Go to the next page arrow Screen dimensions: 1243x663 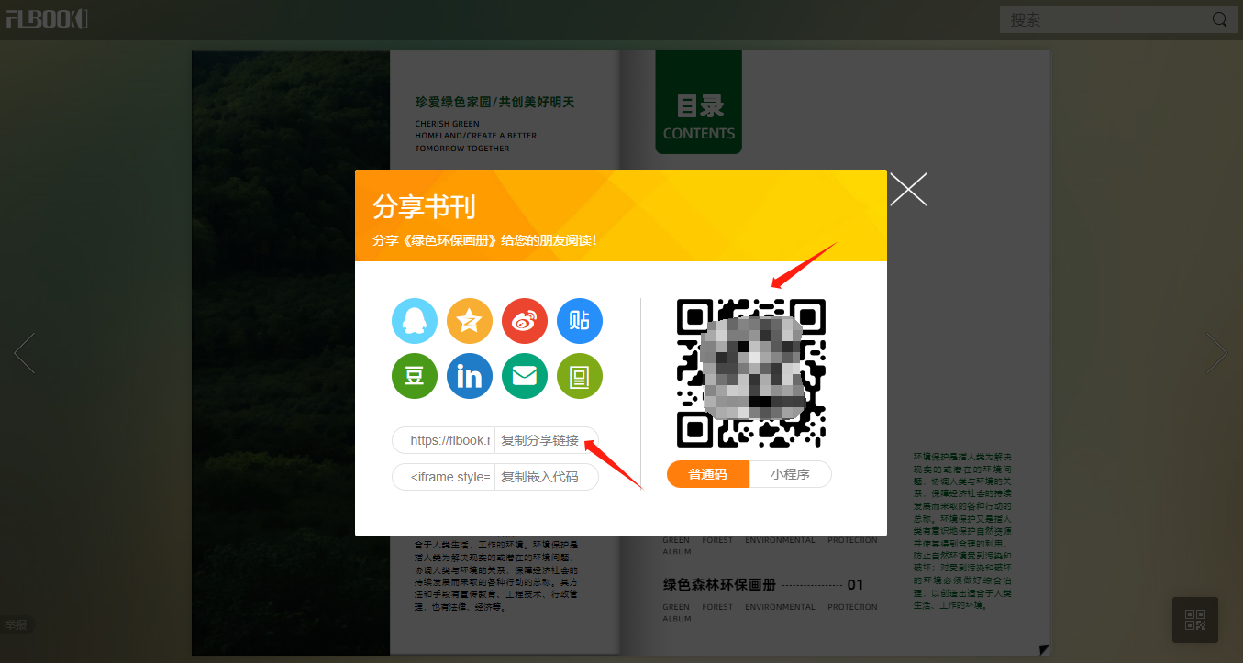tap(1216, 352)
